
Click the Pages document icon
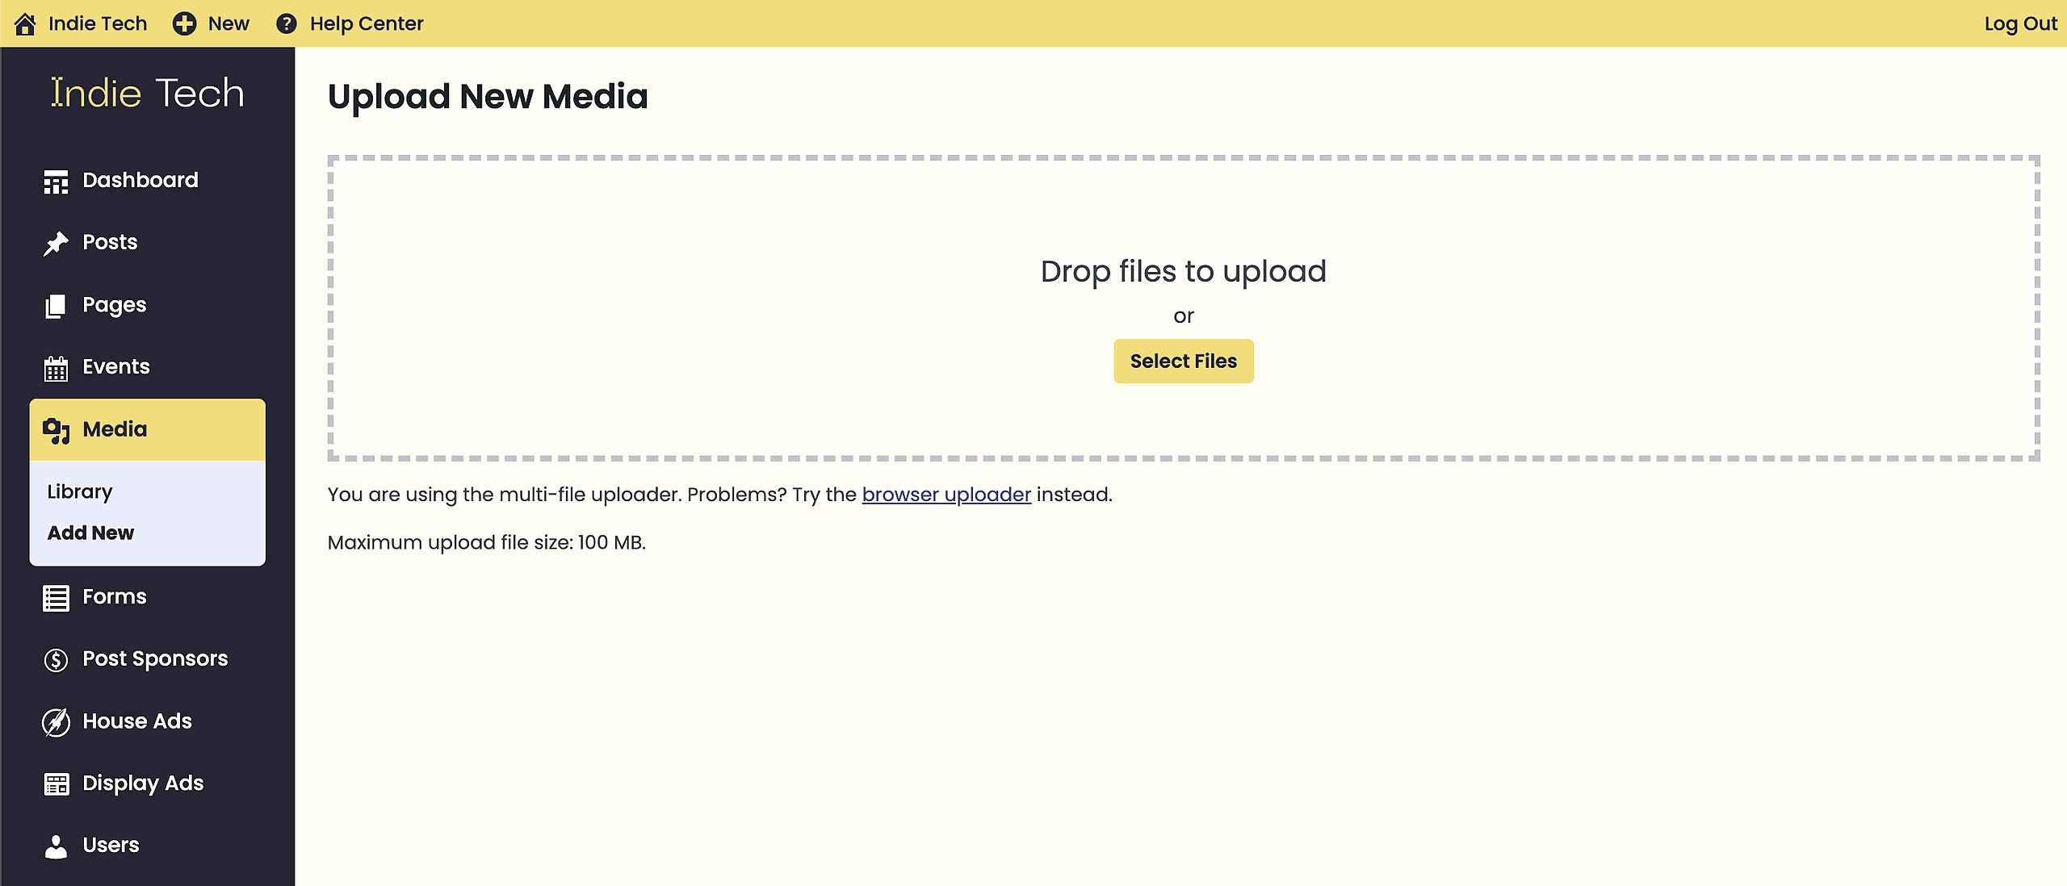pos(56,306)
